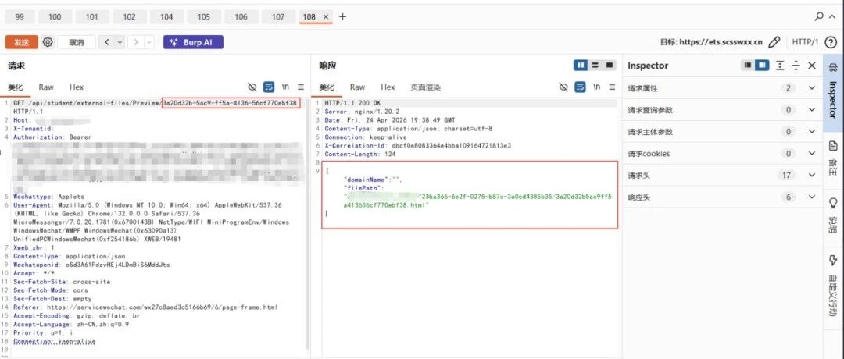Image resolution: width=844 pixels, height=359 pixels.
Task: Switch to Repeater tab 99
Action: click(x=20, y=16)
